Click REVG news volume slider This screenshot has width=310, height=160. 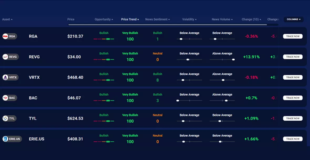222,59
